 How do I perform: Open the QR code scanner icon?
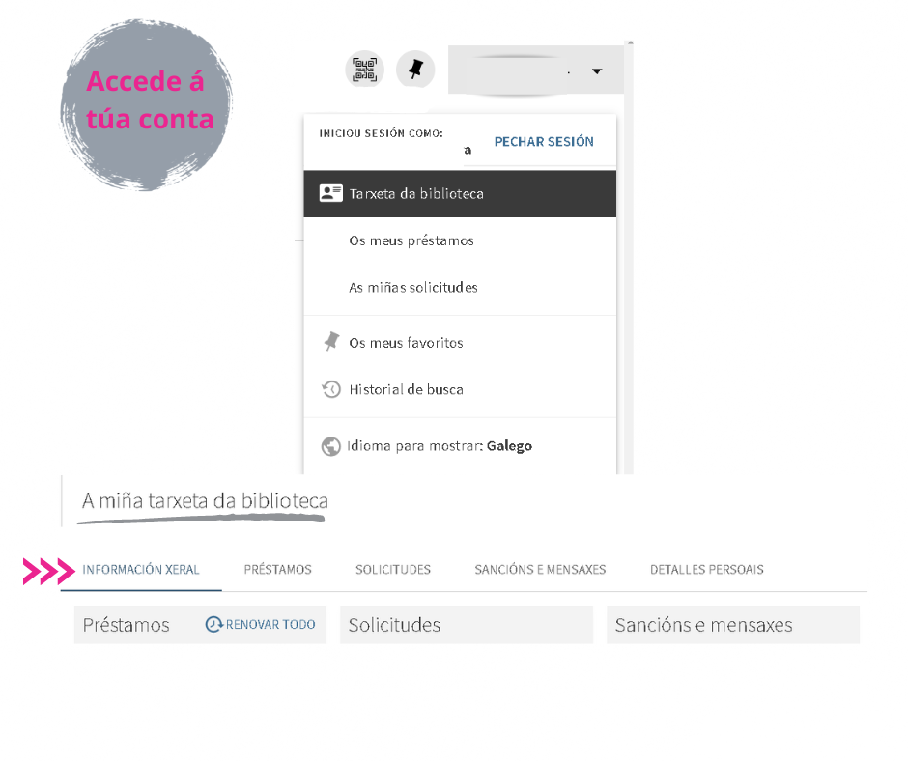(365, 70)
